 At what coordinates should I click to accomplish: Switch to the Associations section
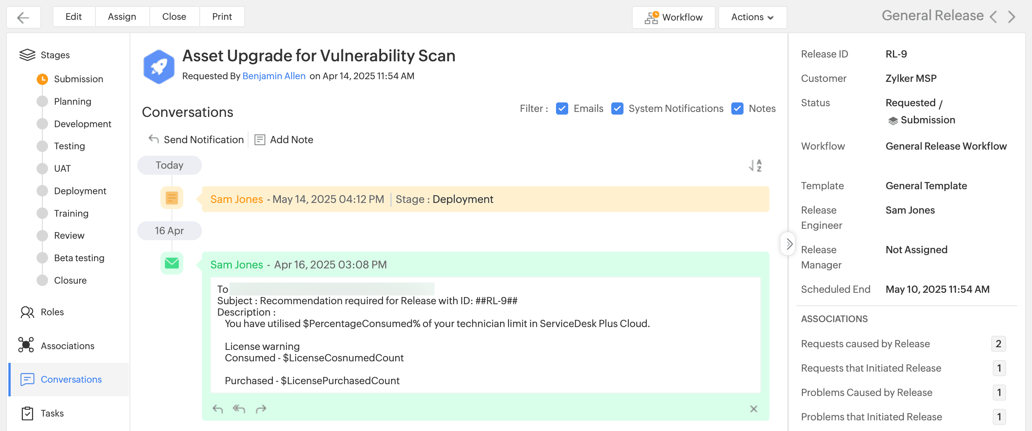click(67, 346)
